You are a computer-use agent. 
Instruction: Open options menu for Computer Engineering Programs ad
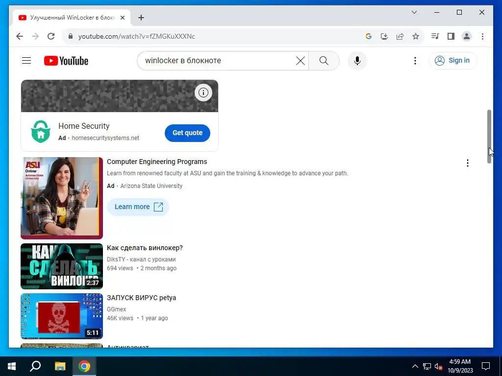[x=467, y=163]
